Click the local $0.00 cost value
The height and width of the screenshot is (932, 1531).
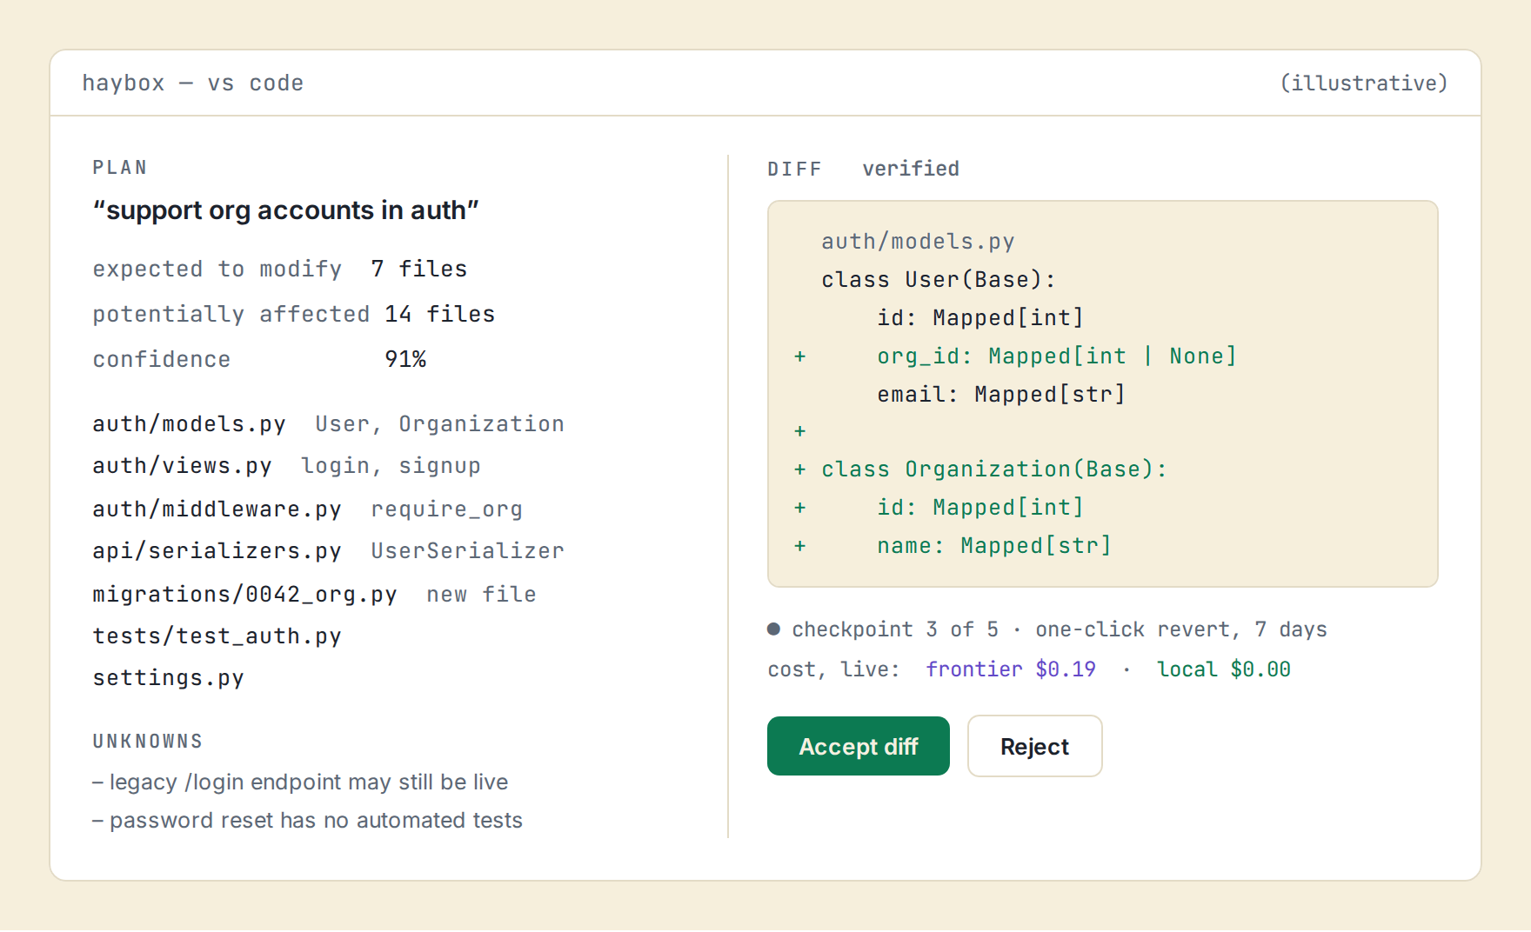pyautogui.click(x=1224, y=669)
